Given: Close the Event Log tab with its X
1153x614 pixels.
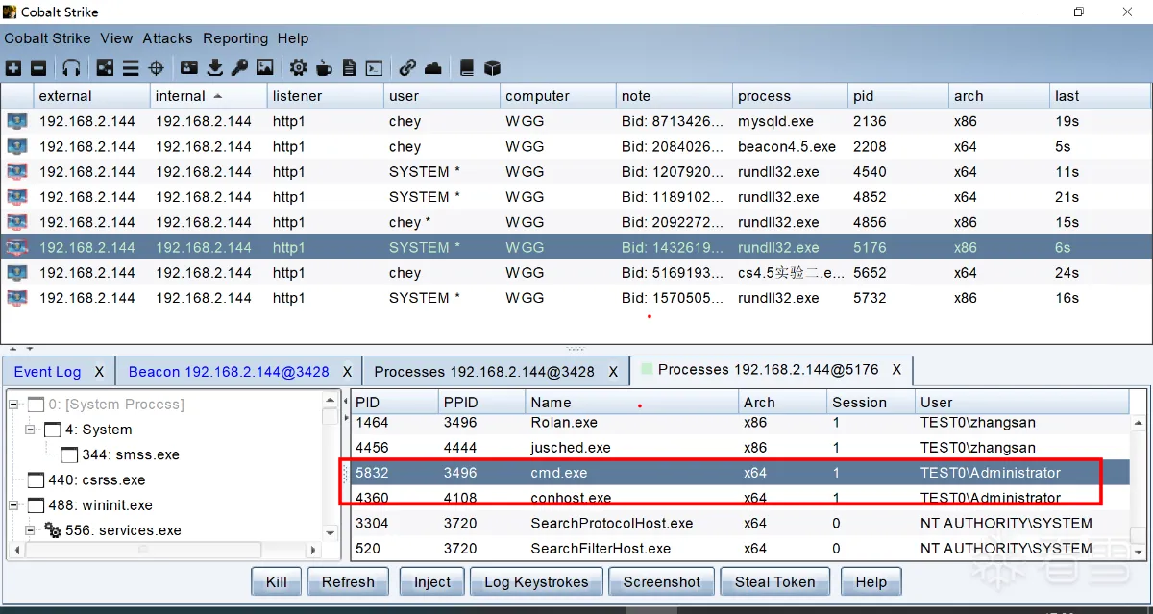Looking at the screenshot, I should [x=99, y=372].
